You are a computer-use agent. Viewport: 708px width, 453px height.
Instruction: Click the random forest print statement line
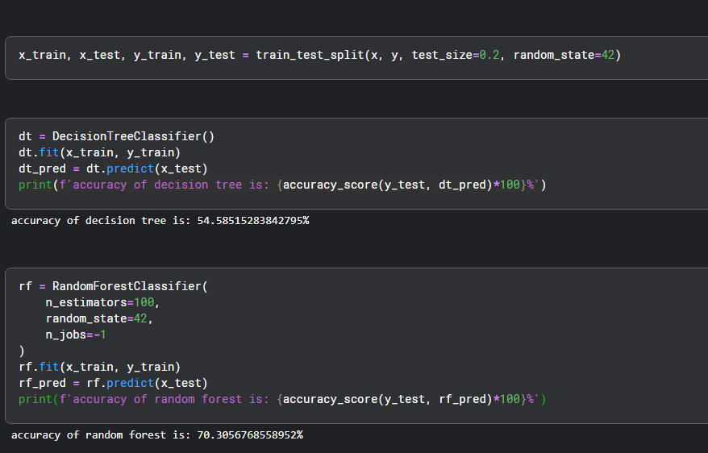tap(282, 399)
